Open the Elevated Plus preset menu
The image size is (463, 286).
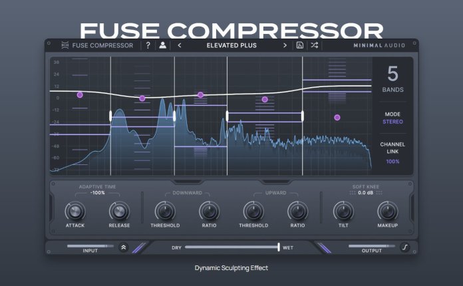pyautogui.click(x=231, y=45)
